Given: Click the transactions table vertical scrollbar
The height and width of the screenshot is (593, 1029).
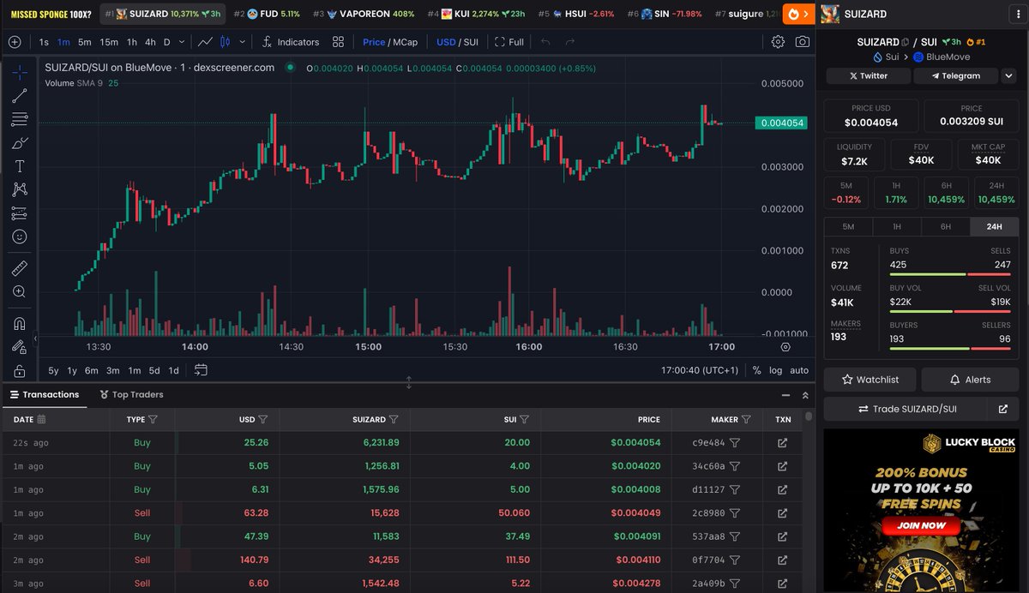Looking at the screenshot, I should pyautogui.click(x=809, y=417).
